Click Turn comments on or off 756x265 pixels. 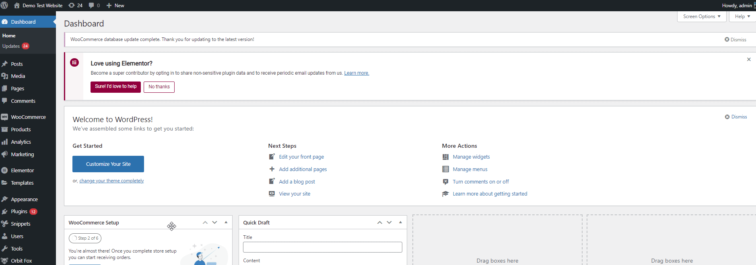(x=481, y=182)
